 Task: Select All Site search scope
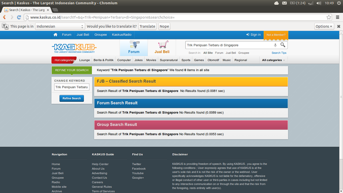(208, 53)
